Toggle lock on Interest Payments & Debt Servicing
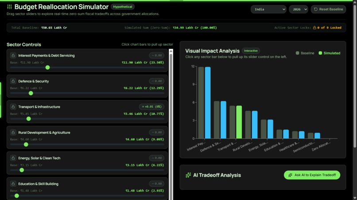 click(x=13, y=55)
